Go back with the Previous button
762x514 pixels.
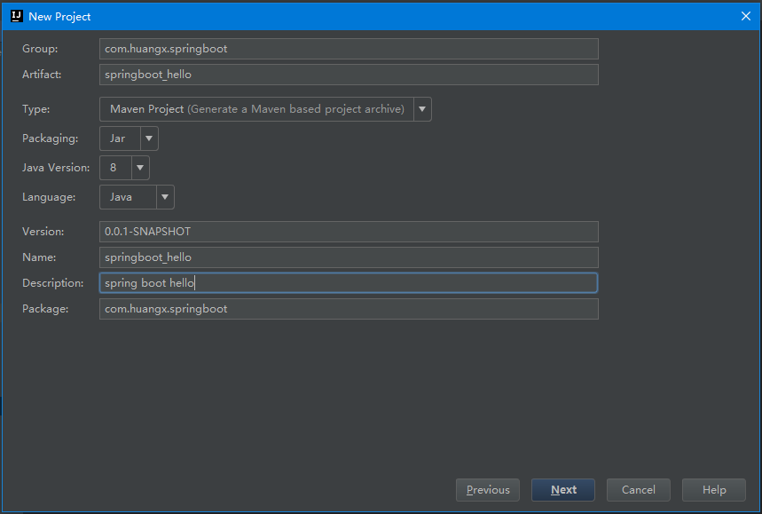pyautogui.click(x=487, y=490)
